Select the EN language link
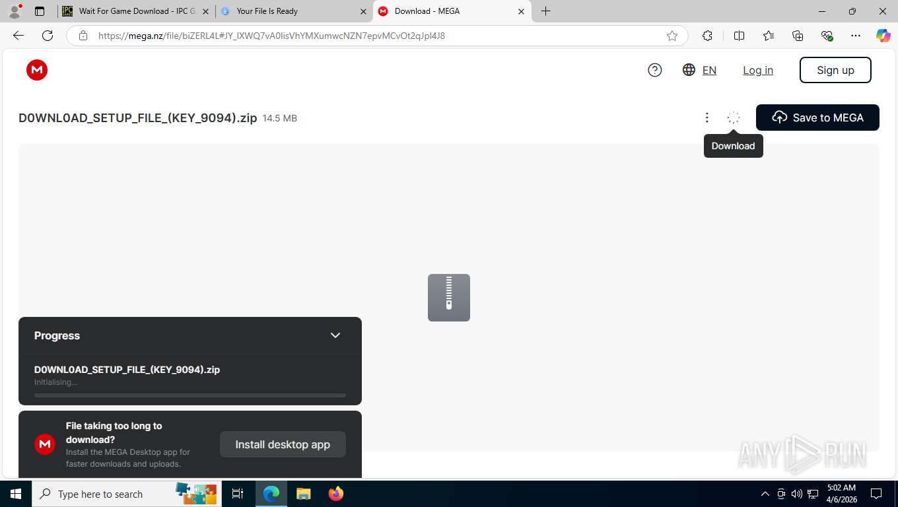Screen dimensions: 898x507 [709, 70]
